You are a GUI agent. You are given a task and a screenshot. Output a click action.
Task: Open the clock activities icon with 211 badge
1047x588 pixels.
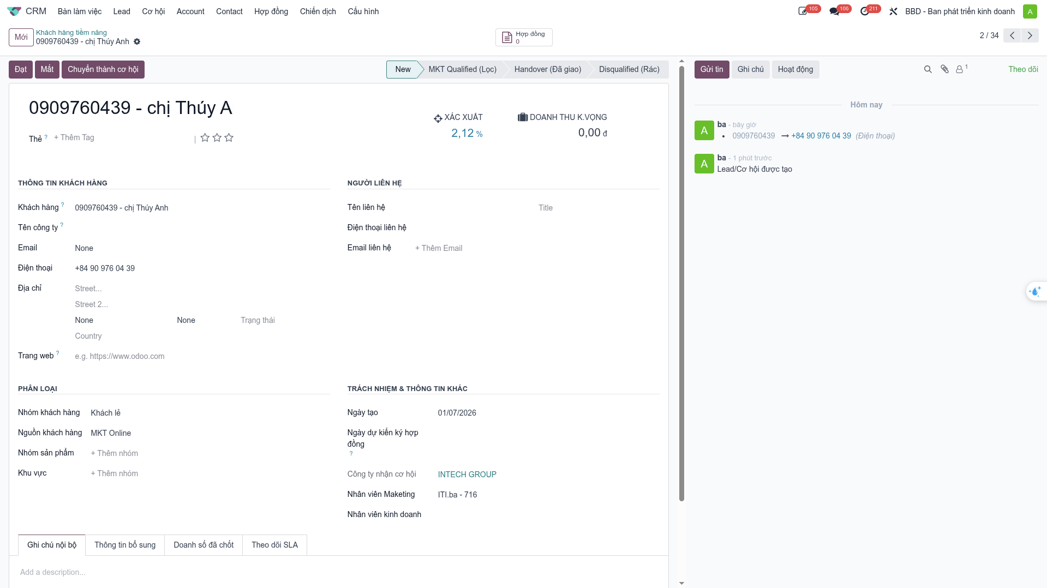pyautogui.click(x=864, y=11)
